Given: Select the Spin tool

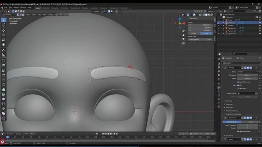Looking at the screenshot, I should coord(4,94).
